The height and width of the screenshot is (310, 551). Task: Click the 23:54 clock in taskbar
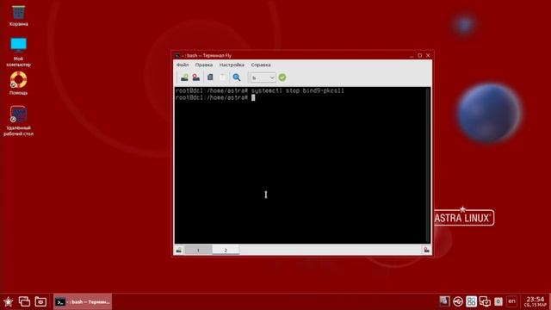point(536,301)
